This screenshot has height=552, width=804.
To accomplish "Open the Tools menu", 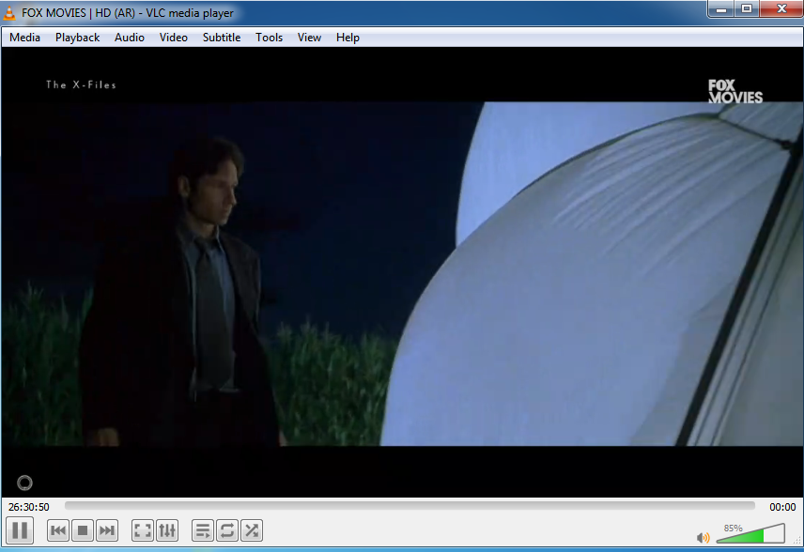I will pos(270,38).
